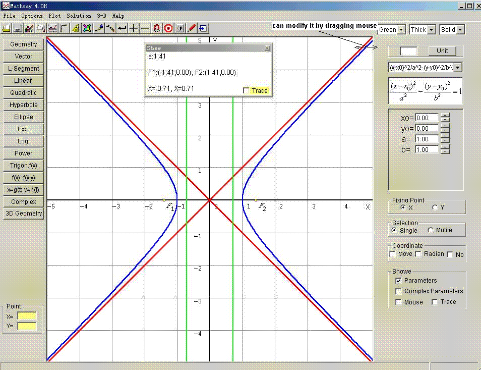Click the y0 value stepper arrows
The height and width of the screenshot is (370, 481).
445,128
